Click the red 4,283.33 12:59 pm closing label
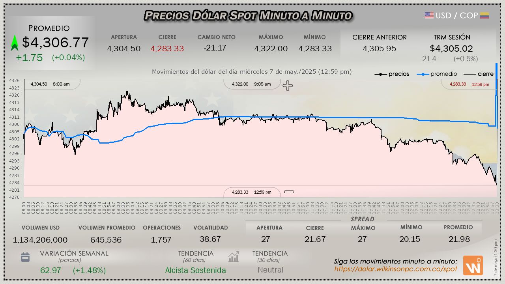 [x=469, y=84]
